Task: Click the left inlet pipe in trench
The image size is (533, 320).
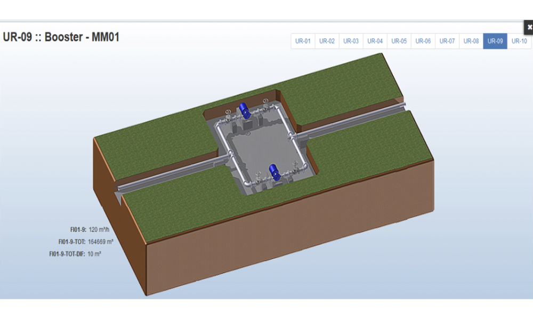Action: coord(171,174)
